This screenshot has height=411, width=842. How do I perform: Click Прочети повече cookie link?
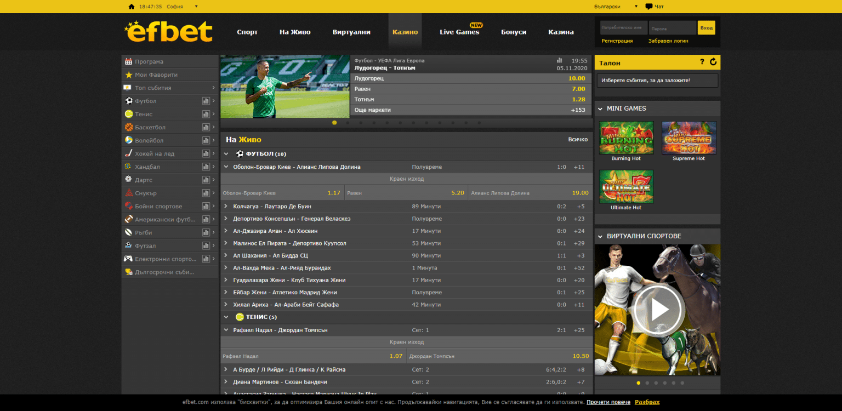pyautogui.click(x=608, y=402)
